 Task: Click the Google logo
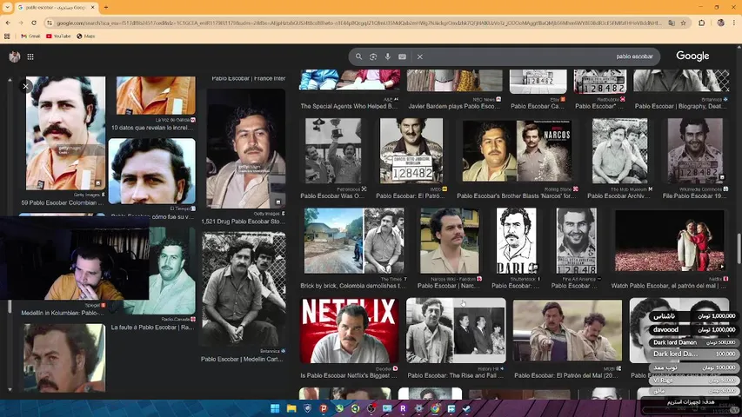pyautogui.click(x=692, y=56)
